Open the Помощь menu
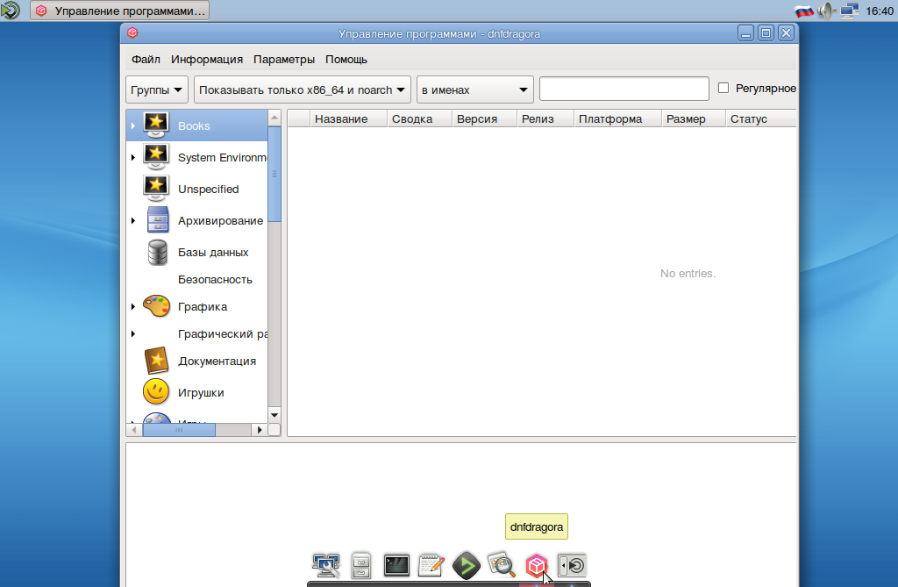Screen dimensions: 898x587 click(x=346, y=60)
